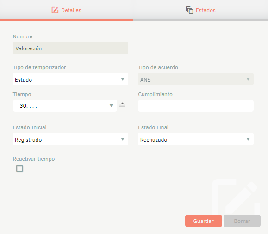
Task: Click the Guardar button
Action: (x=203, y=221)
